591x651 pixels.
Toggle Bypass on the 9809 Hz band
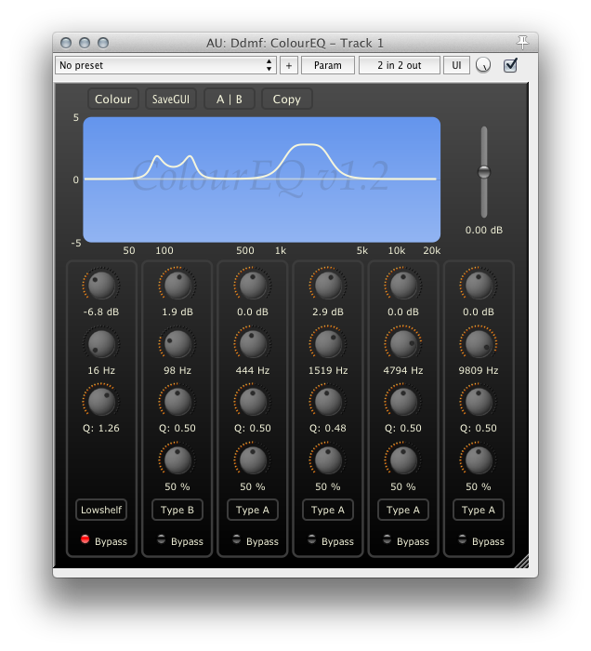(462, 539)
